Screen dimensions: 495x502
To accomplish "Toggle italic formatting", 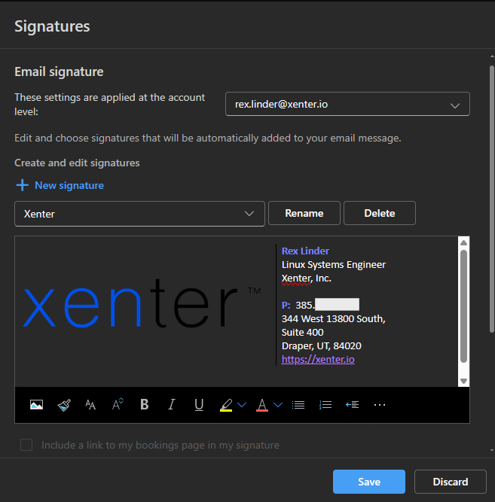I will [172, 405].
